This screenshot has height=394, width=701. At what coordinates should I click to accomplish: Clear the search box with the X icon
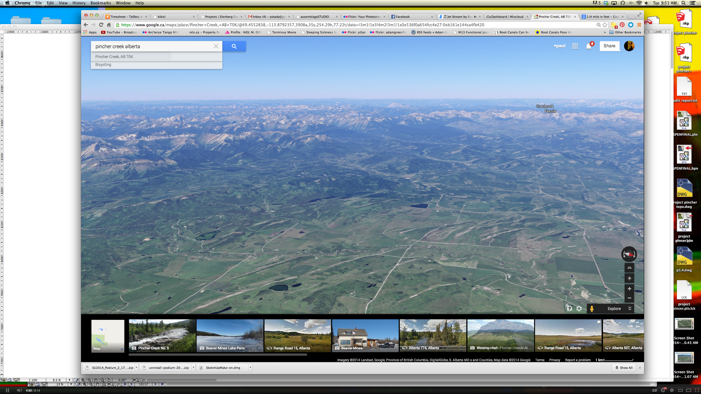tap(216, 46)
